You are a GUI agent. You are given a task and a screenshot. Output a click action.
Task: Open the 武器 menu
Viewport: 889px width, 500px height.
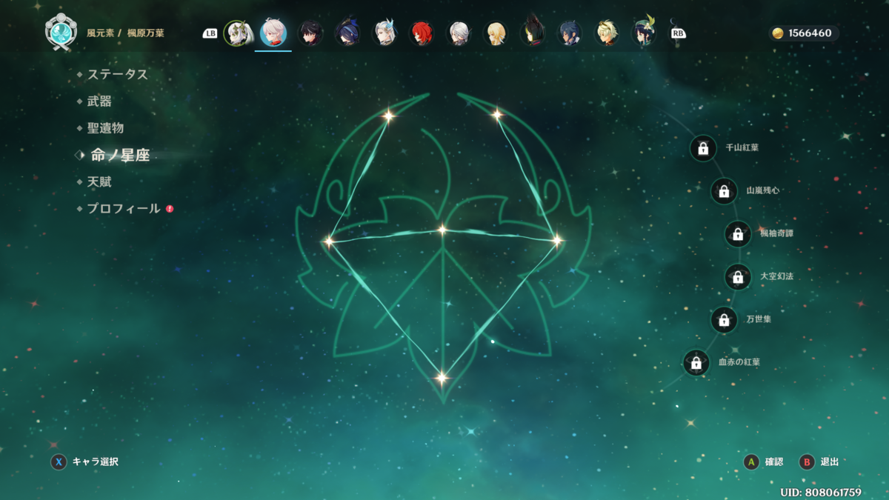99,101
